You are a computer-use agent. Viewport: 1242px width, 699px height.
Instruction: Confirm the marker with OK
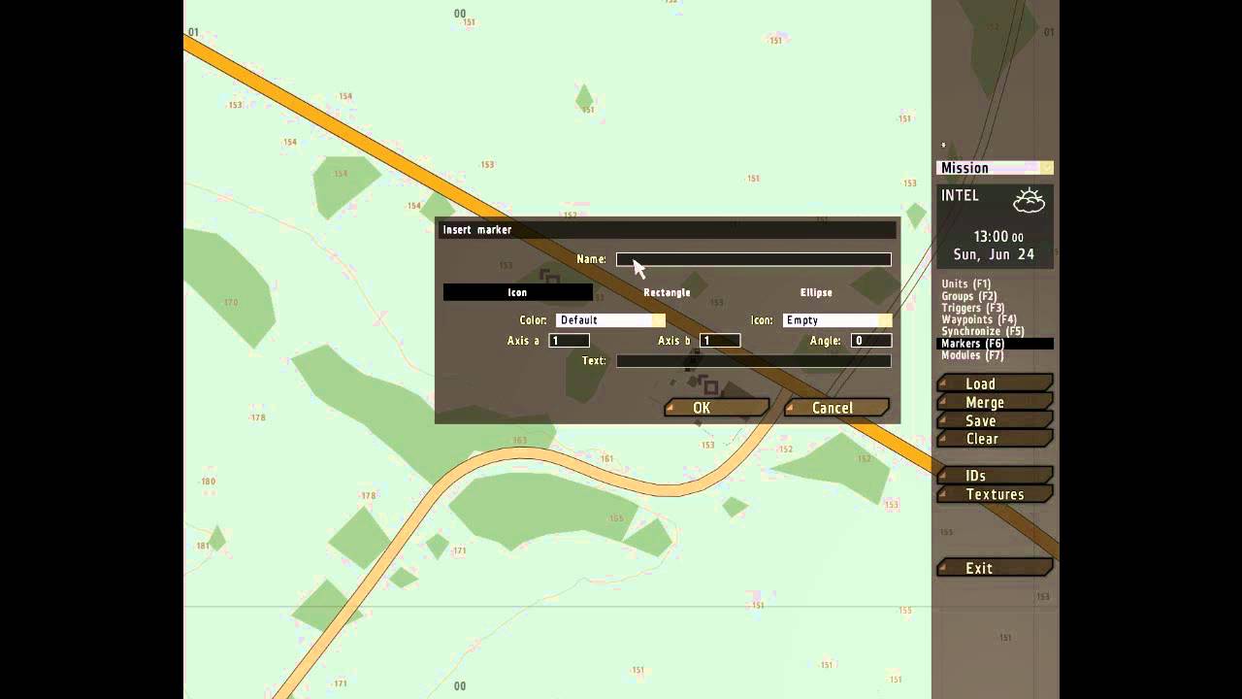716,408
